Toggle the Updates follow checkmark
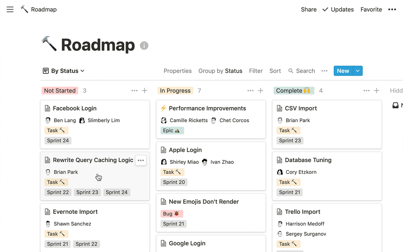Image resolution: width=403 pixels, height=252 pixels. coord(325,10)
